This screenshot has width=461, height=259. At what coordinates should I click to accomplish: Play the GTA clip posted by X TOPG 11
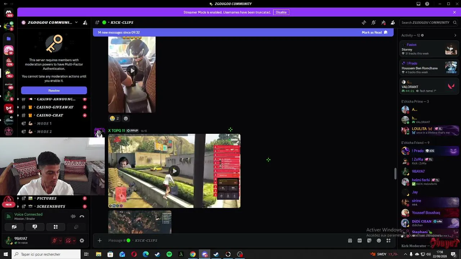(x=174, y=171)
